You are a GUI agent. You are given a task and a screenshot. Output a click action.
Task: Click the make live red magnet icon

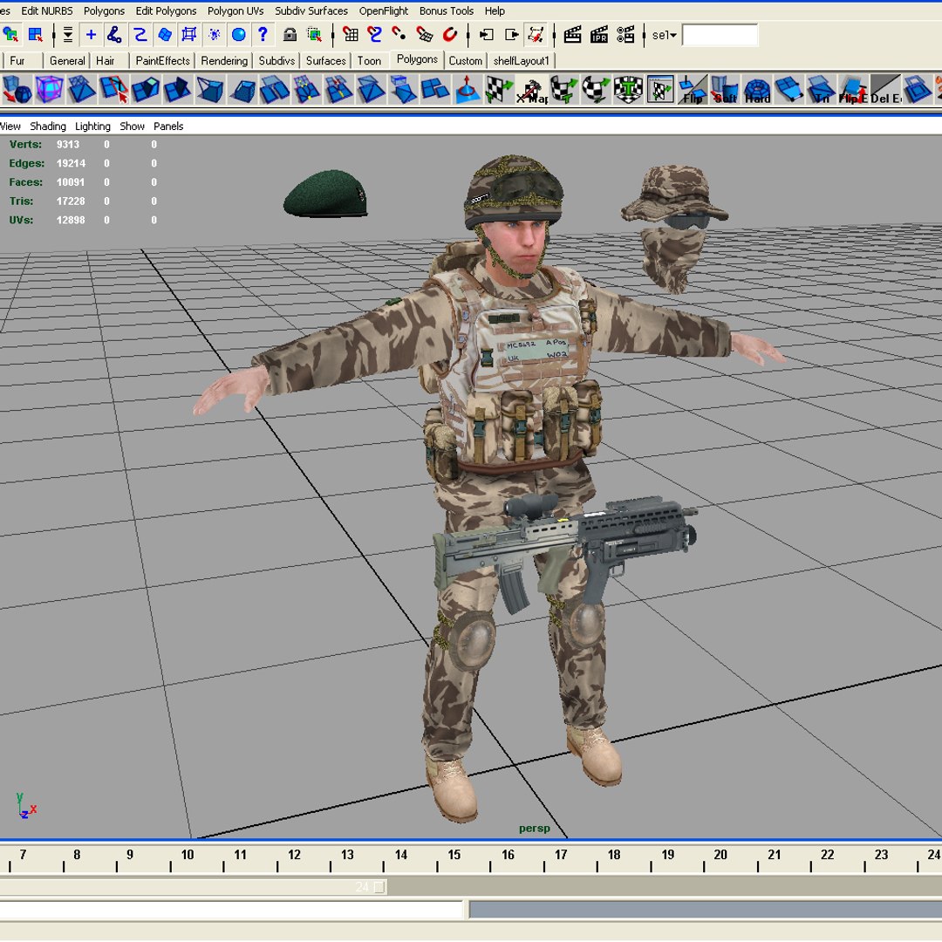449,35
